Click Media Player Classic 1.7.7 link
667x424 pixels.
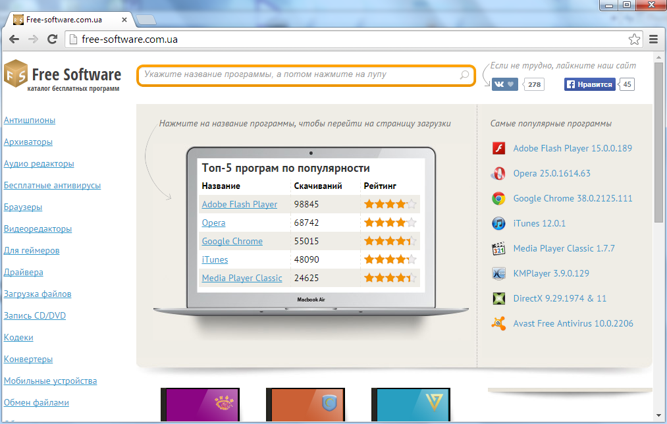pos(564,248)
